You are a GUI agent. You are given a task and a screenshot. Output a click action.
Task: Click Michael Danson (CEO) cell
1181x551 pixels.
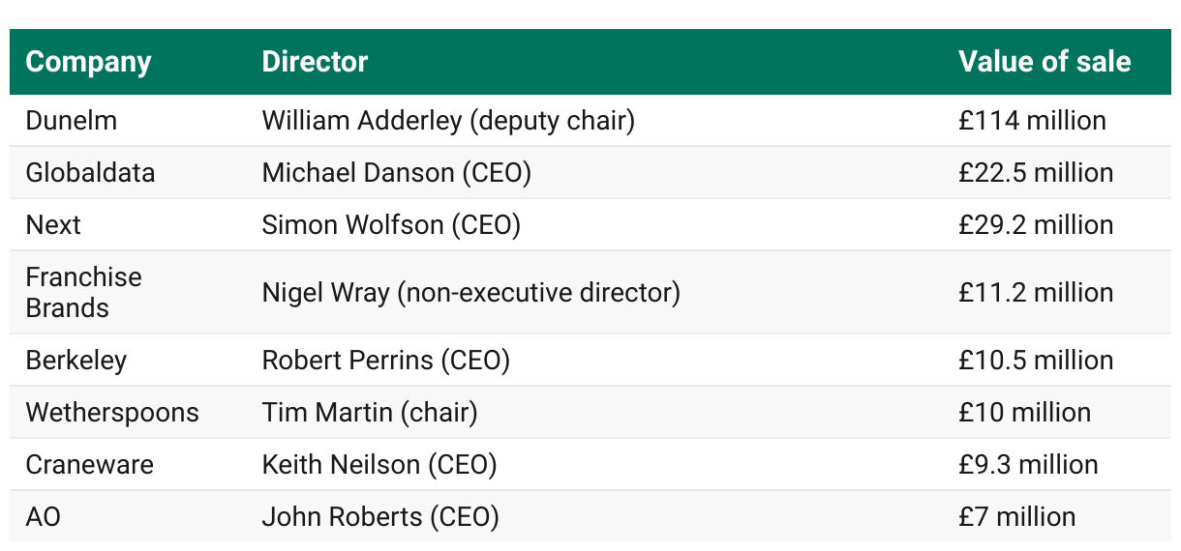[396, 173]
